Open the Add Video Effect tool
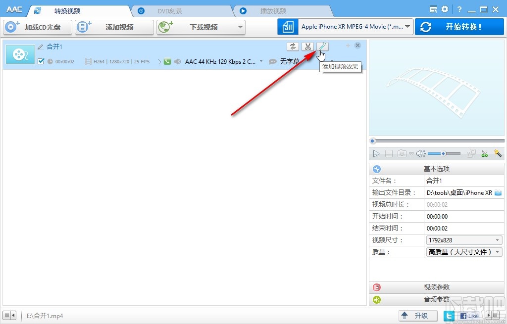 (x=322, y=46)
